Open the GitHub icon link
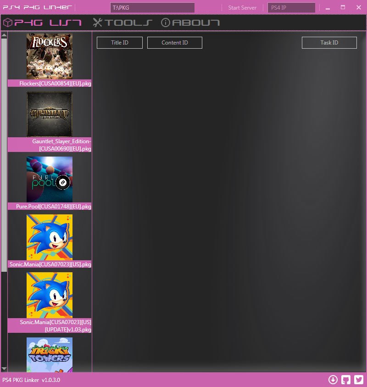Image resolution: width=367 pixels, height=387 pixels. (346, 380)
